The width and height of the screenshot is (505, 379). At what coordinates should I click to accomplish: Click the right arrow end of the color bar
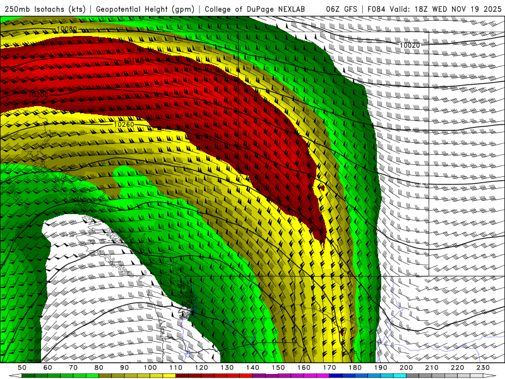coord(490,376)
